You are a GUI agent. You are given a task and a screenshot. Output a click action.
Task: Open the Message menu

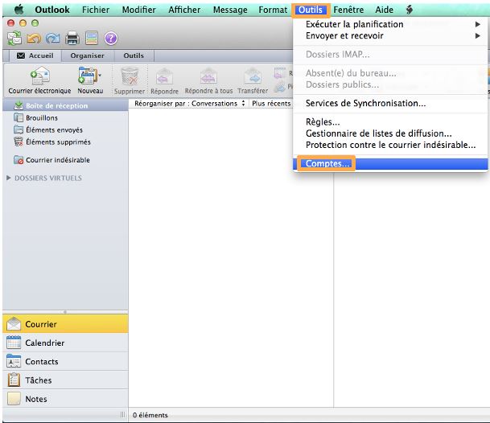230,10
